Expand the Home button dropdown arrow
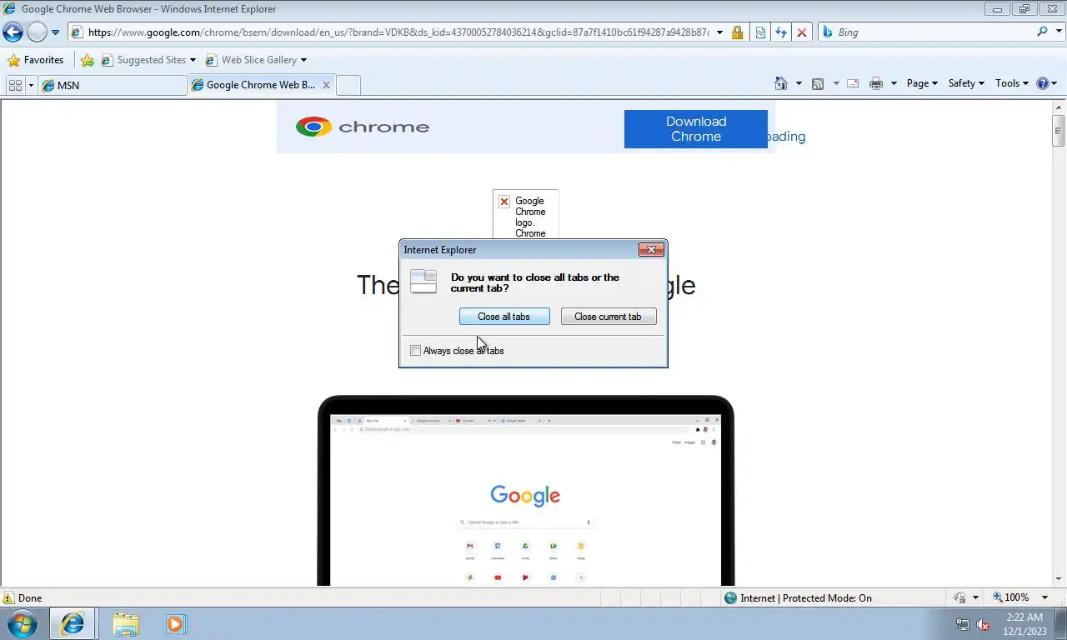This screenshot has height=640, width=1067. click(x=799, y=83)
